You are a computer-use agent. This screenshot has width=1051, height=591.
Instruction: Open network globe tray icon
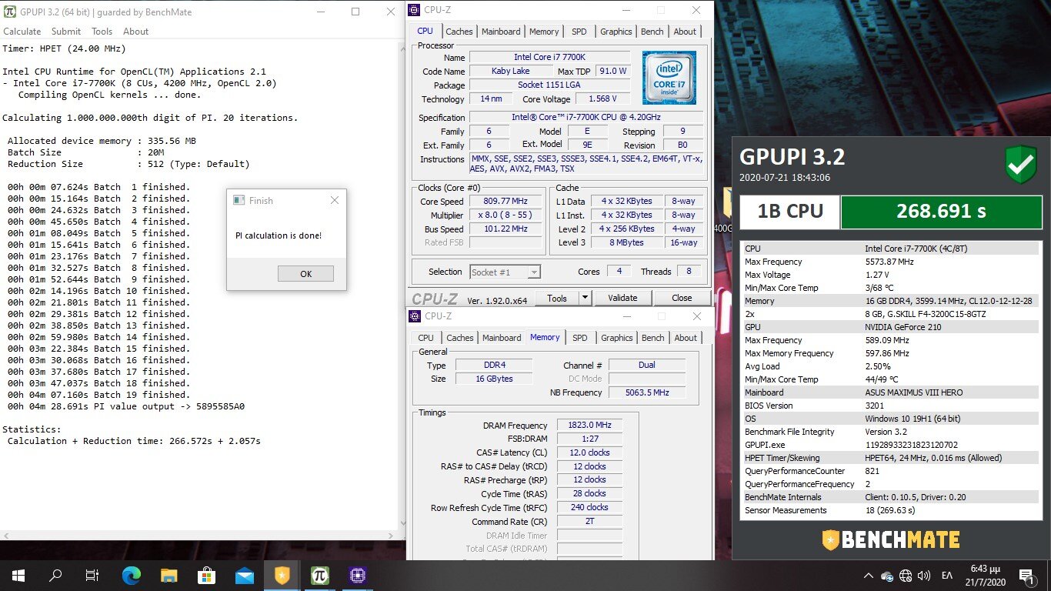[906, 576]
